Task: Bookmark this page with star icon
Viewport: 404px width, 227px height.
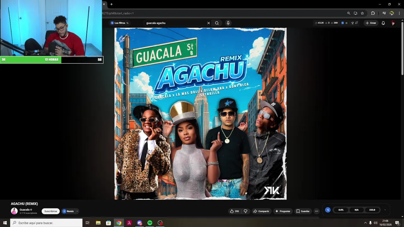Action: click(362, 13)
